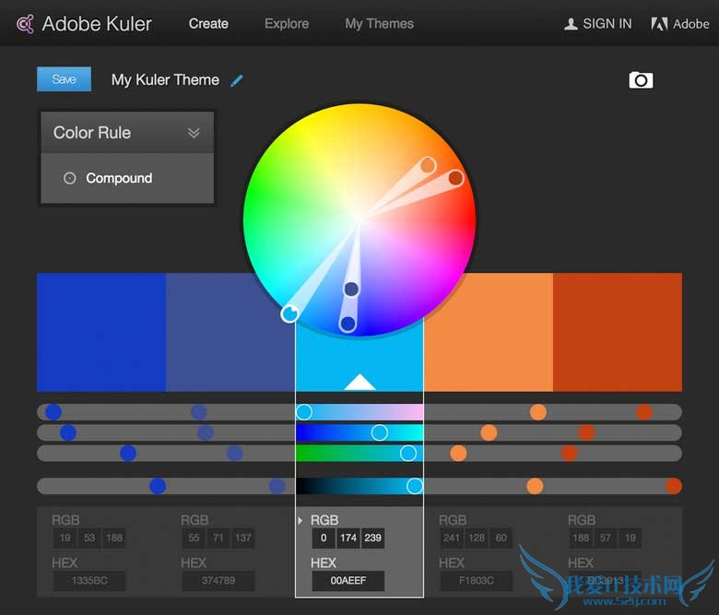The image size is (719, 615).
Task: Select the cyan base color swatch
Action: [359, 358]
